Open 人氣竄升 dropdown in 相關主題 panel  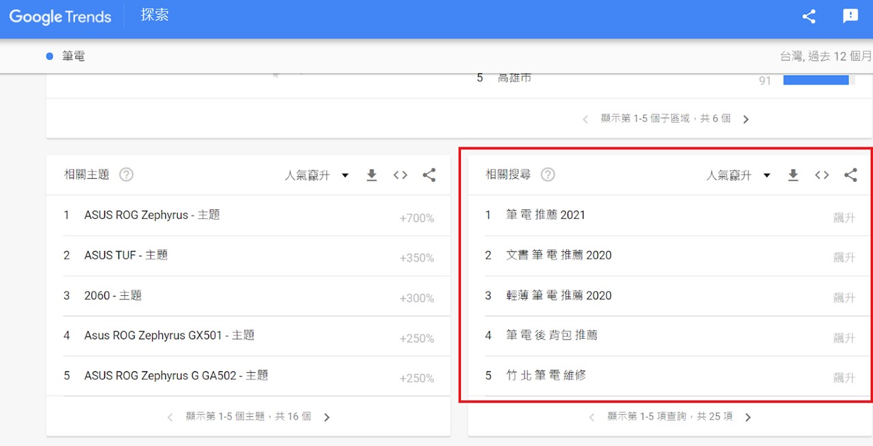(x=317, y=175)
